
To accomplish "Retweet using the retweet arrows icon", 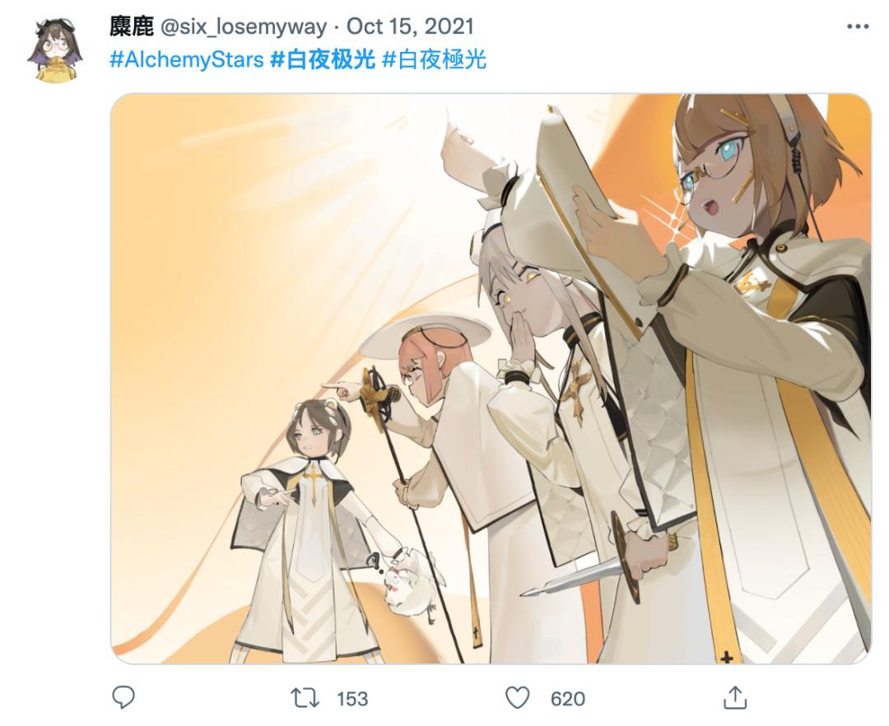I will [305, 698].
